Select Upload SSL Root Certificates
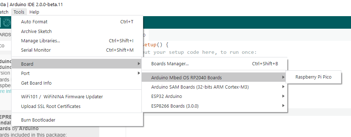 click(77, 107)
